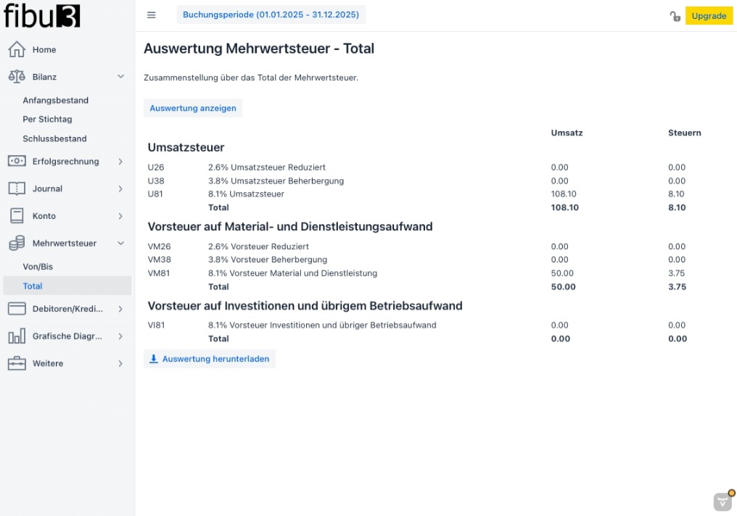Open the Buchungsperiode 2025 selector
Viewport: 737px width, 516px height.
[x=271, y=14]
